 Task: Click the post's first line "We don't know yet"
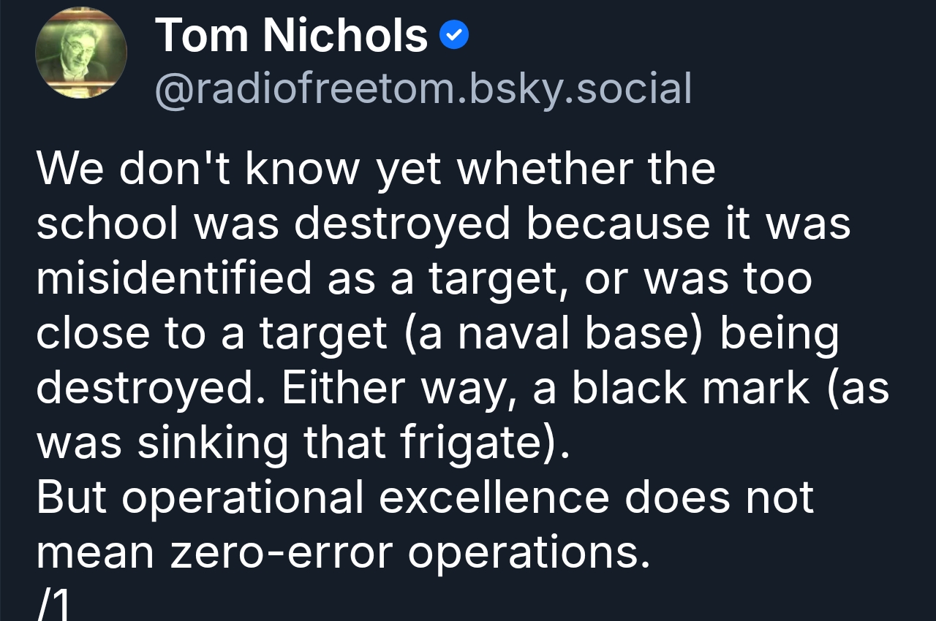197,169
